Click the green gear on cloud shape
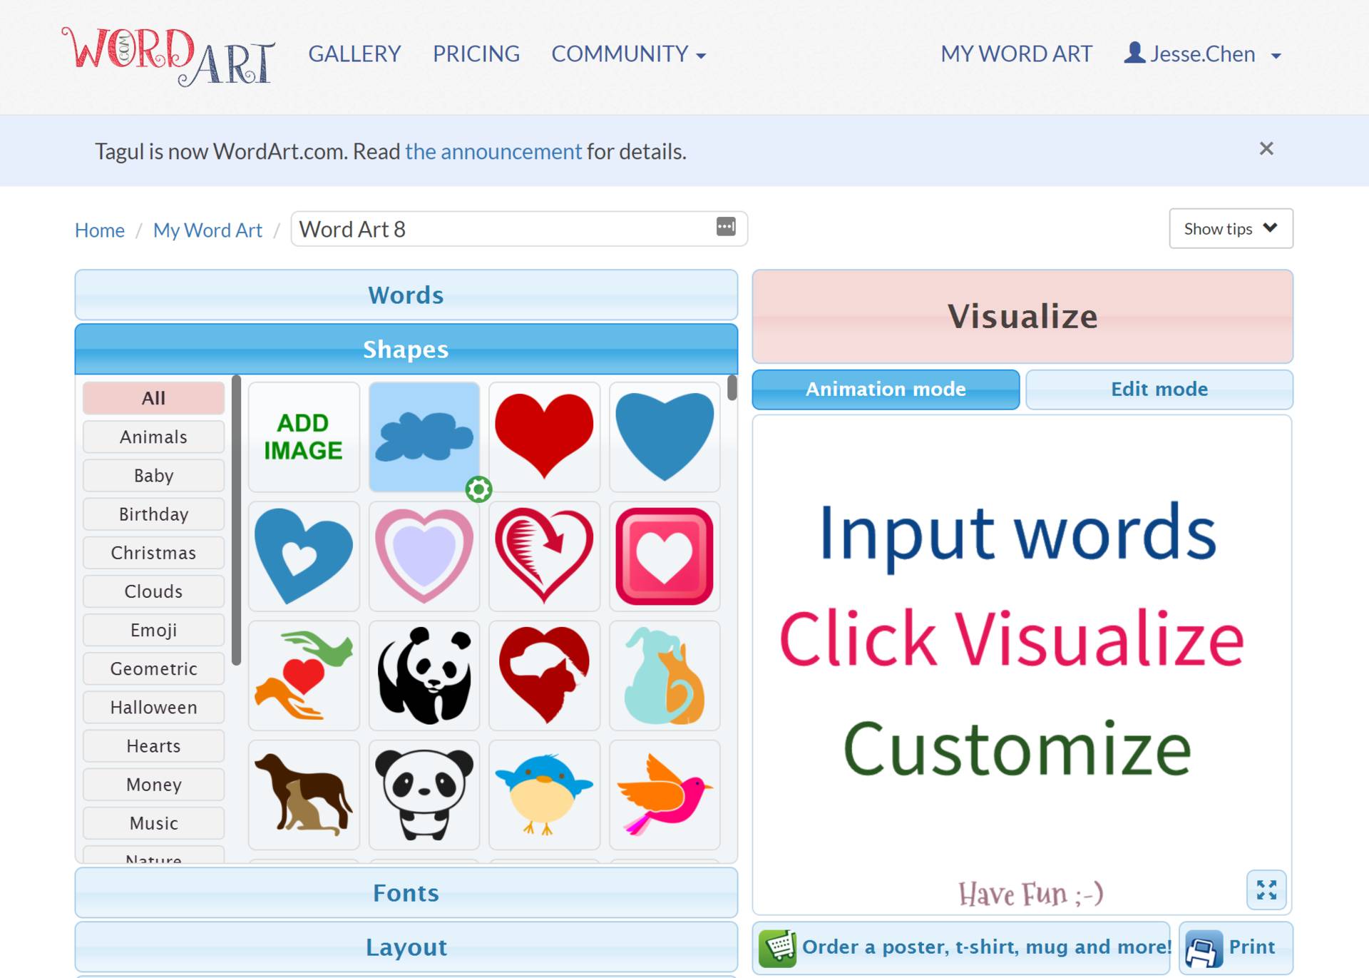The height and width of the screenshot is (978, 1369). (x=478, y=489)
